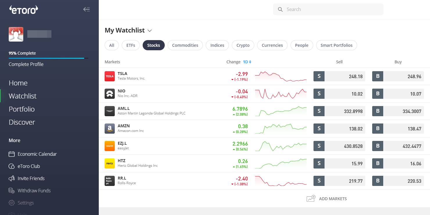Open the 1D change period dropdown
Screen dimensions: 430x215
click(x=247, y=62)
